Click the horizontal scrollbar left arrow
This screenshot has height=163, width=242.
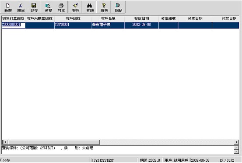(x=5, y=142)
